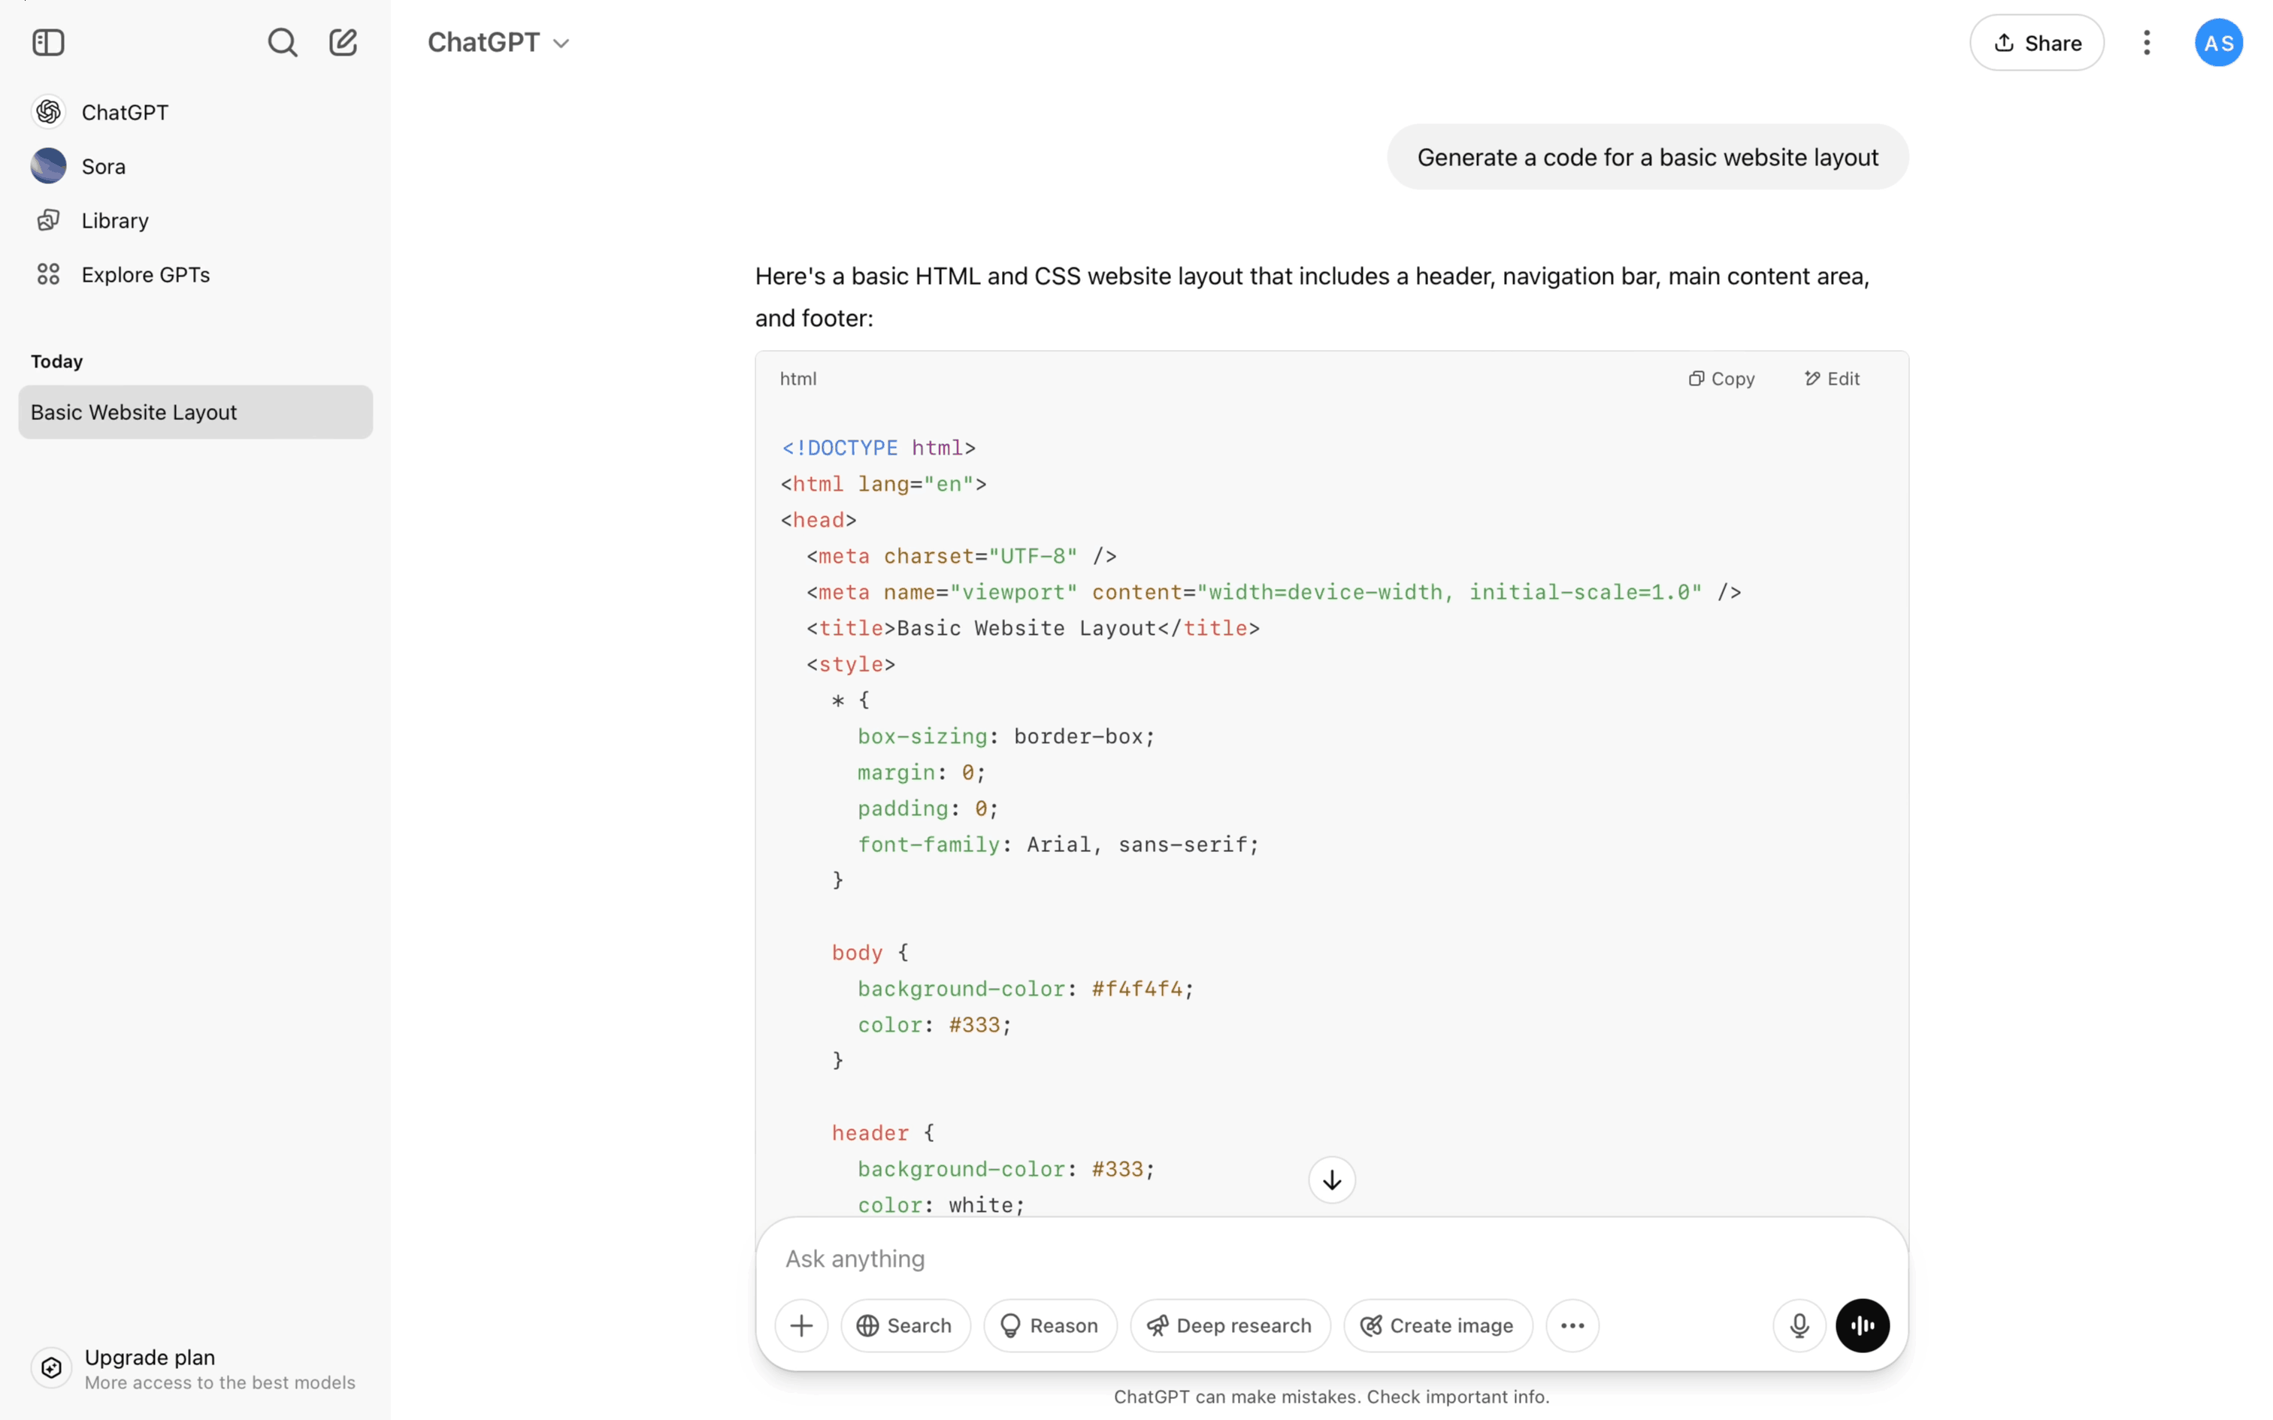Viewport: 2273px width, 1420px height.
Task: Edit the code block
Action: [1832, 379]
